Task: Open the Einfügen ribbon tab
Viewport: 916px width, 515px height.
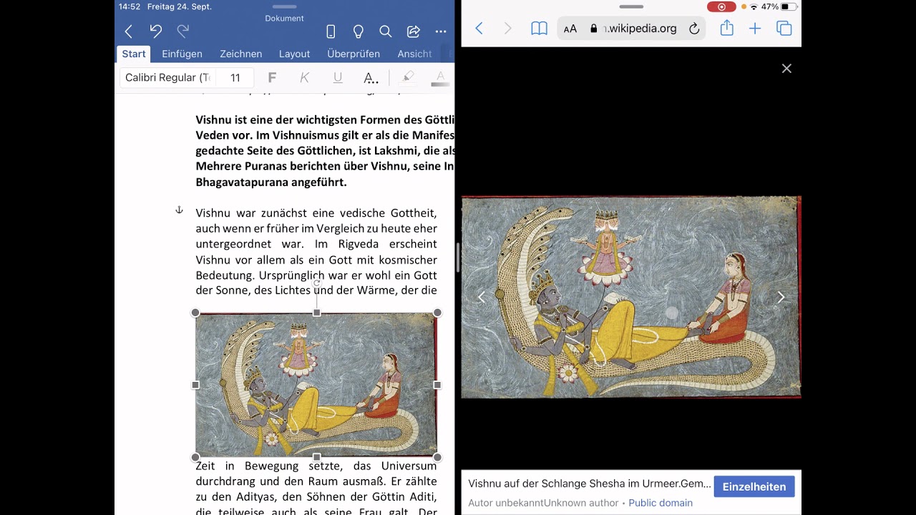Action: (182, 54)
